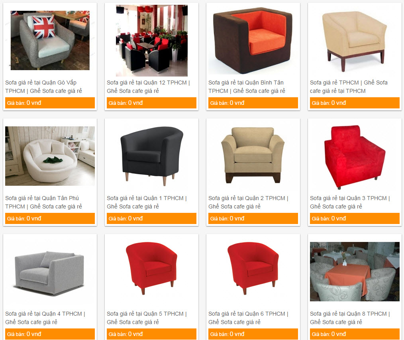Viewport: 404px width, 340px height.
Task: Open the Sofa giá rẻ tại Quận 1 TPHCM link
Action: (147, 202)
